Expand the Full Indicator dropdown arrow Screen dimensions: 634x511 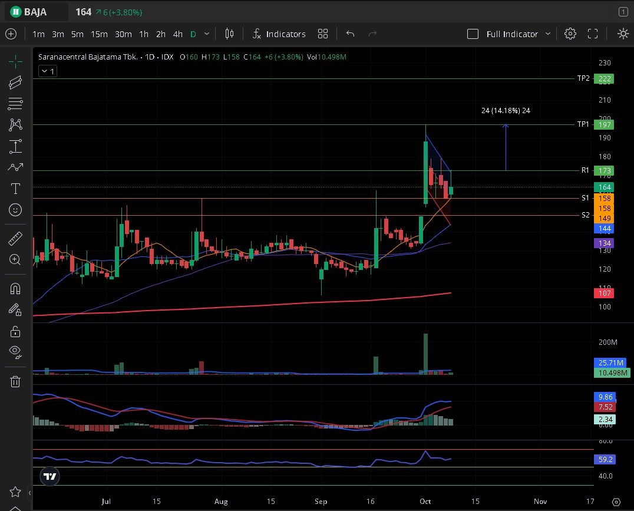point(548,34)
